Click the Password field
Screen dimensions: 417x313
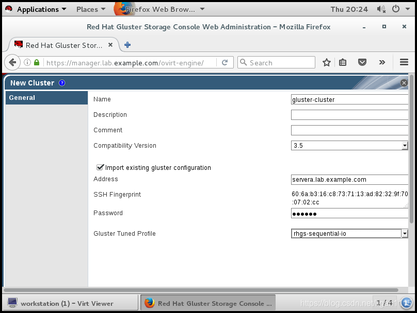pyautogui.click(x=349, y=213)
